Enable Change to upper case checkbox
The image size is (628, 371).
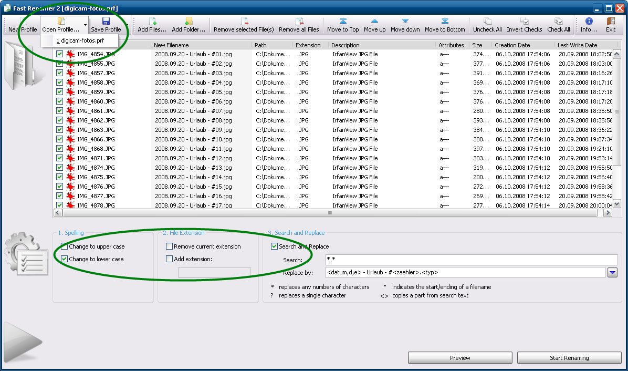point(65,246)
